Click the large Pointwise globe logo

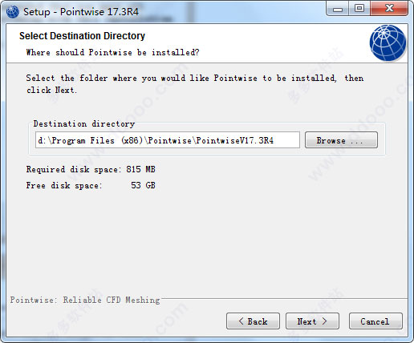click(x=388, y=42)
